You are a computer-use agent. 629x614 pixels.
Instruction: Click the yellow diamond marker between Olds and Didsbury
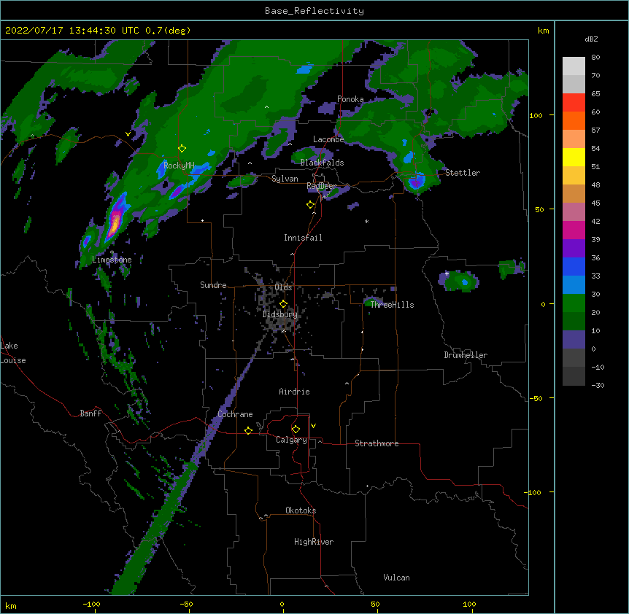[283, 303]
